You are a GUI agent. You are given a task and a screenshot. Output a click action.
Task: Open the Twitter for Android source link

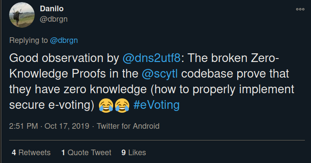pos(128,126)
